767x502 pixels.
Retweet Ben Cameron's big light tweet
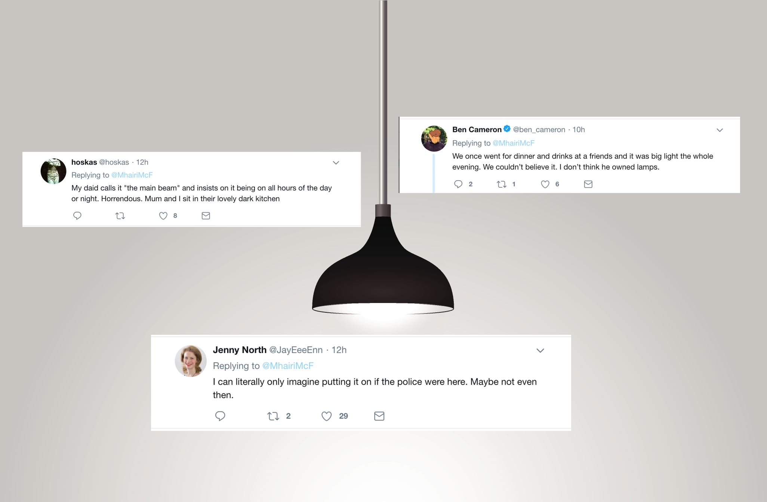[x=502, y=184]
